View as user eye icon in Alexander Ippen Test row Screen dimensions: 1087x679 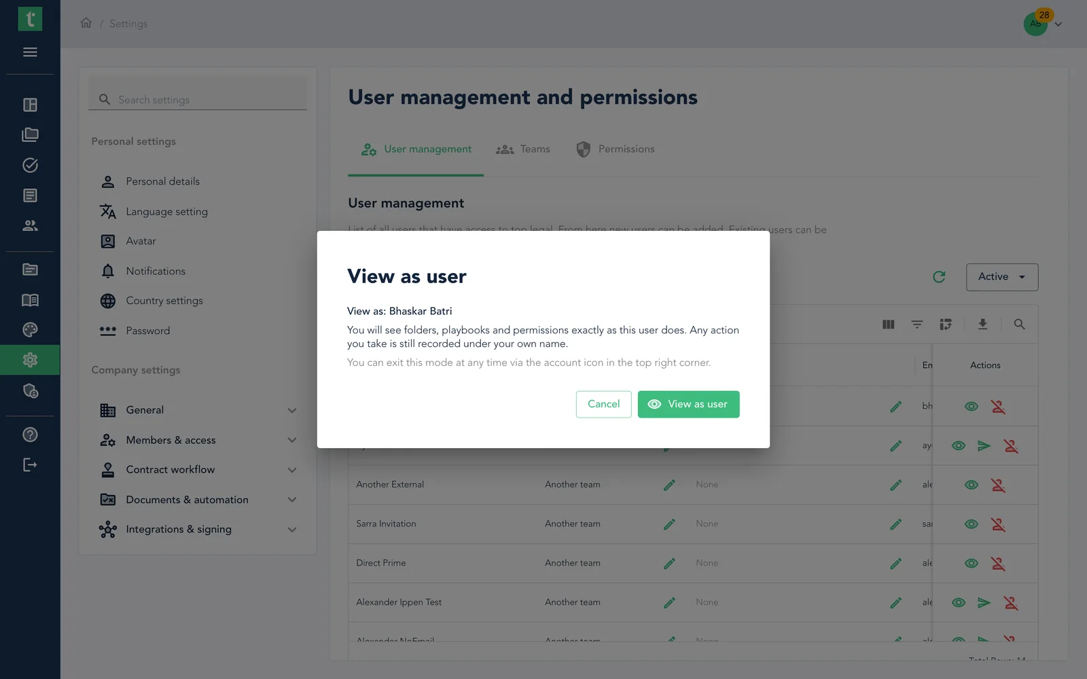959,602
